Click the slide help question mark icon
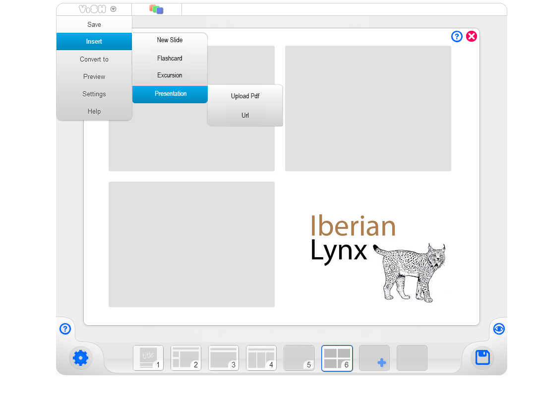The image size is (538, 415). click(x=457, y=36)
